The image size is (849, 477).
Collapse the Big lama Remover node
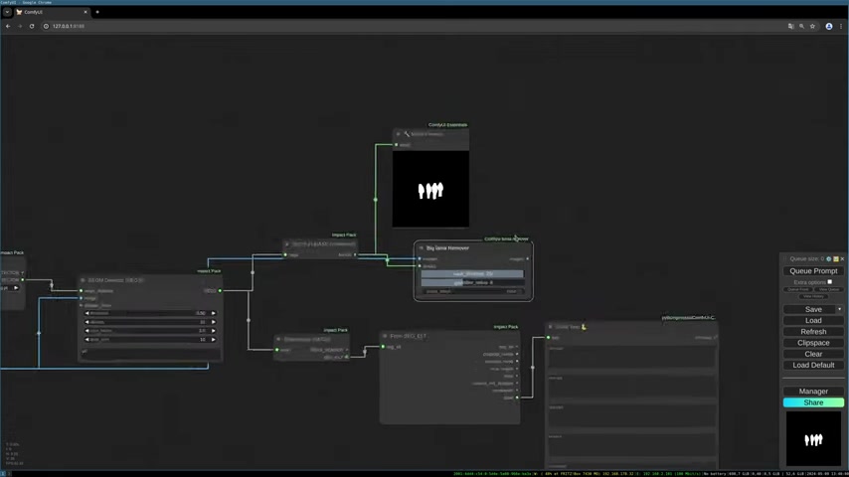pos(421,248)
